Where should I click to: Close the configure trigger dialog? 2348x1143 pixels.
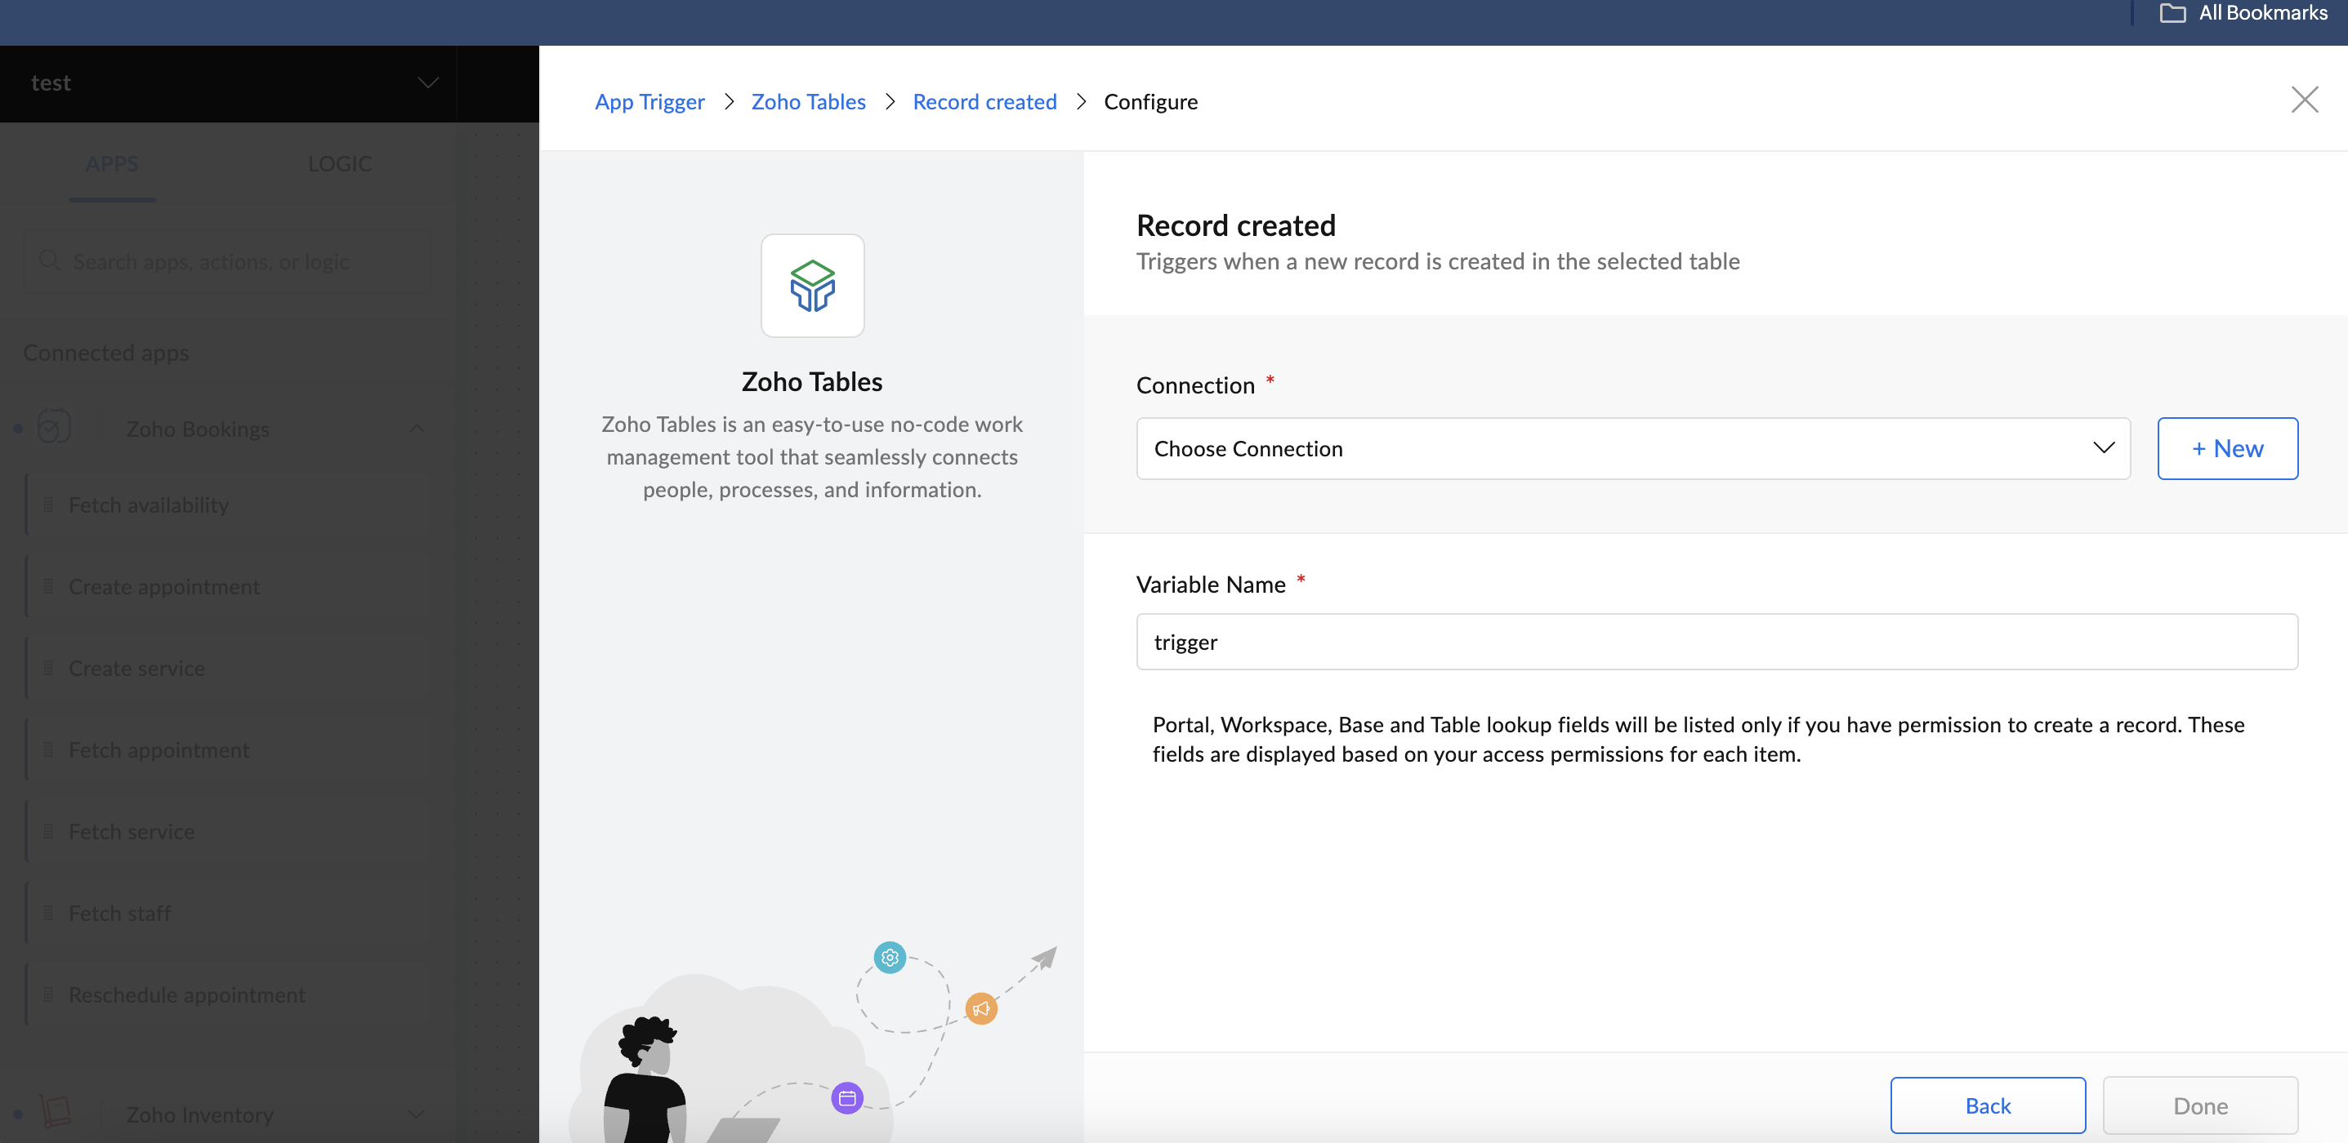point(2304,100)
